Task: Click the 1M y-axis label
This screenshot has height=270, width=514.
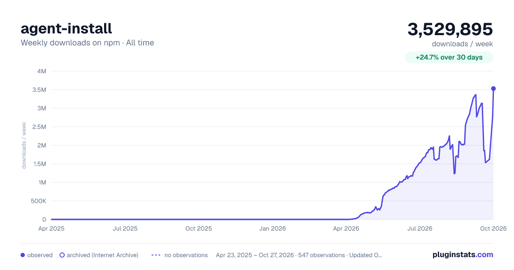Action: (42, 183)
